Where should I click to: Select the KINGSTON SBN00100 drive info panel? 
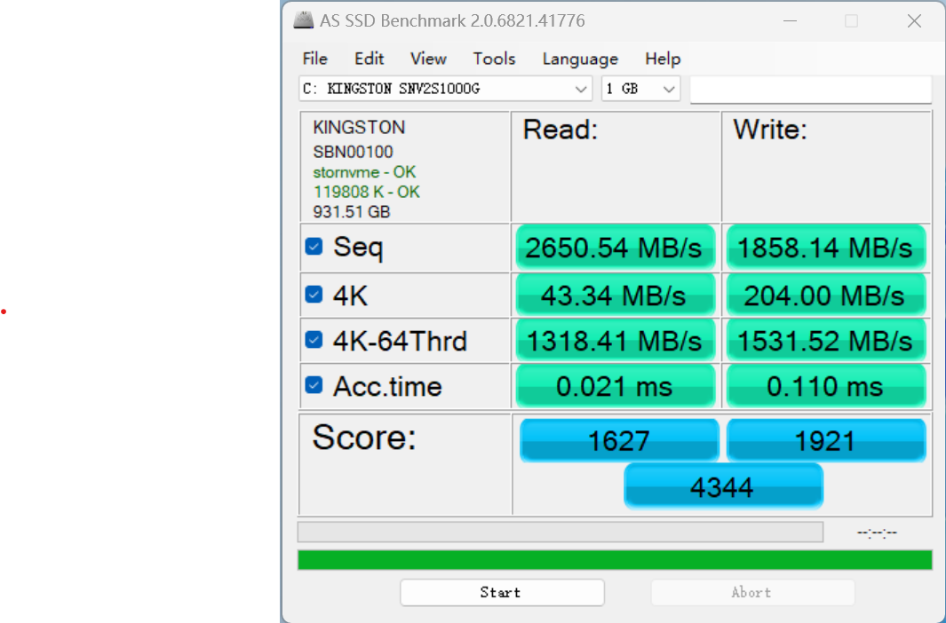pyautogui.click(x=404, y=167)
